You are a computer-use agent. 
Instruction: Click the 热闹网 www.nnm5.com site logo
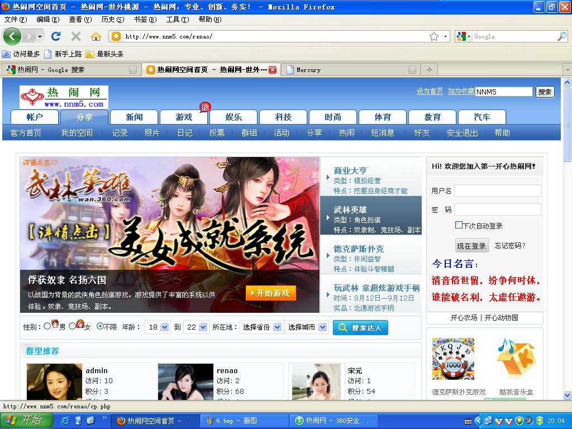click(x=64, y=97)
